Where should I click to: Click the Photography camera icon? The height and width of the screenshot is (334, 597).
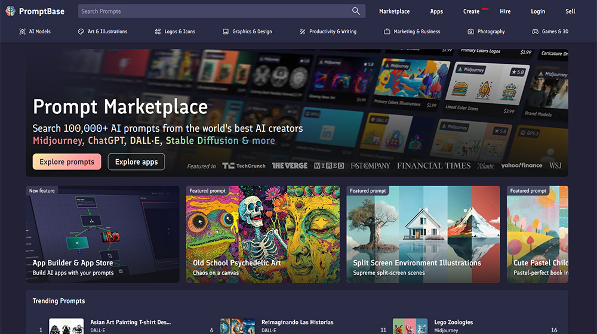pyautogui.click(x=470, y=32)
